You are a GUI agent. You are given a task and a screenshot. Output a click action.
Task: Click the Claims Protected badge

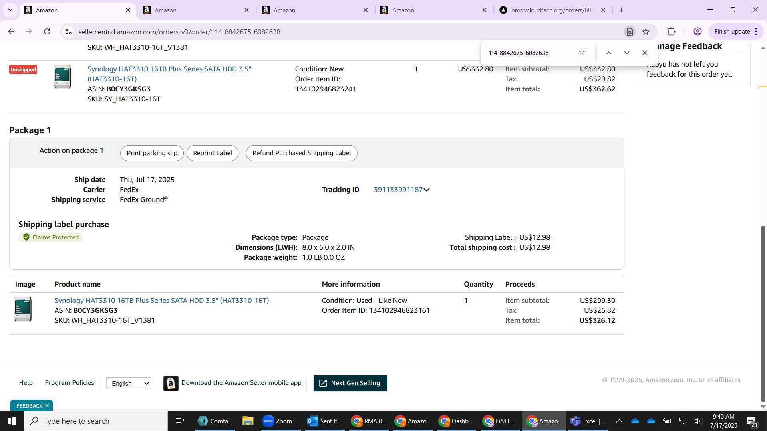point(51,237)
